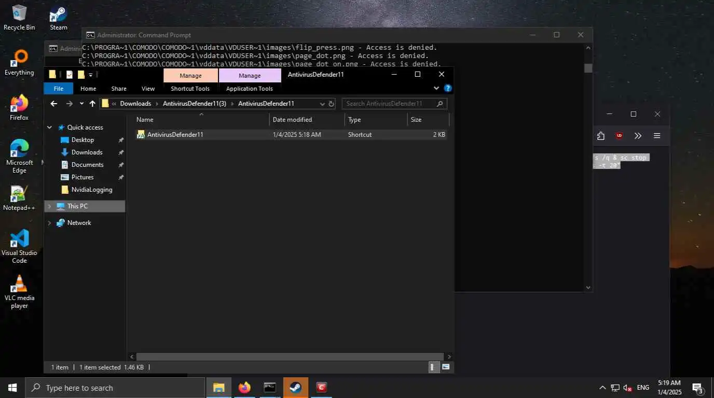Open the Everything search desktop icon

pyautogui.click(x=19, y=63)
